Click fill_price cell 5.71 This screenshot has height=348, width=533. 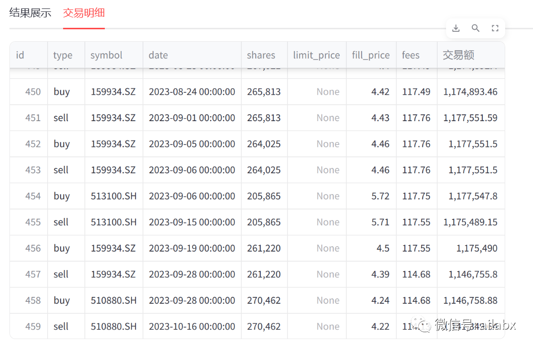[371, 222]
